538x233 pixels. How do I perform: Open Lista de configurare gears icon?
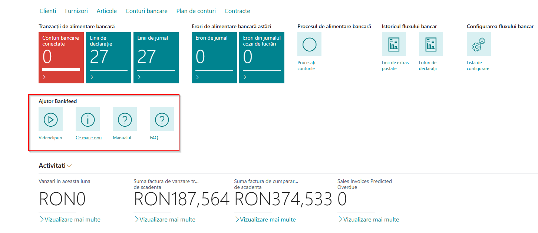coord(479,44)
